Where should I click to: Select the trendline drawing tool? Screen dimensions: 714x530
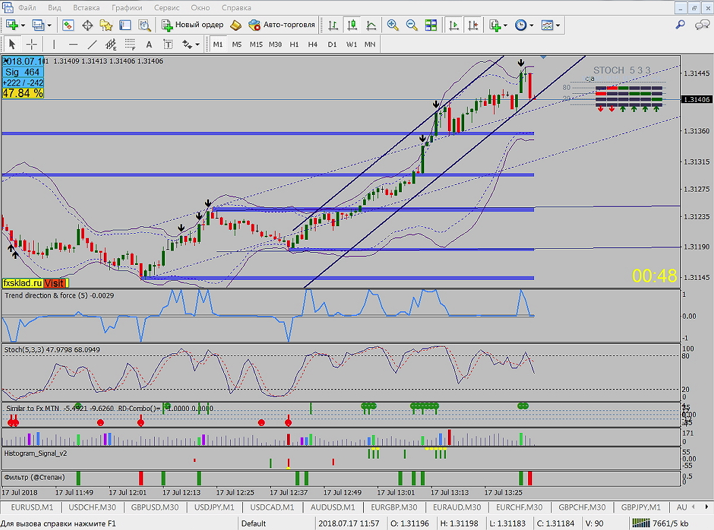tap(92, 44)
